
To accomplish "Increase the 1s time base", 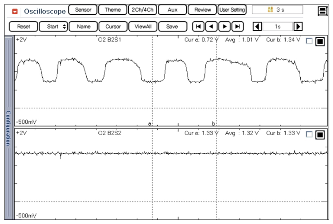I will coord(298,27).
